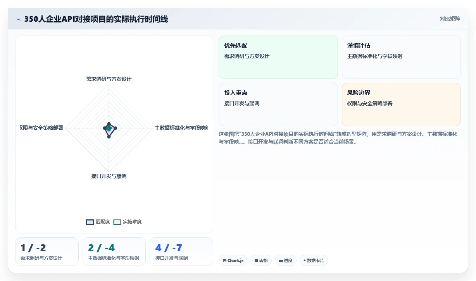Select the 谨慎评估 card

tap(401, 57)
